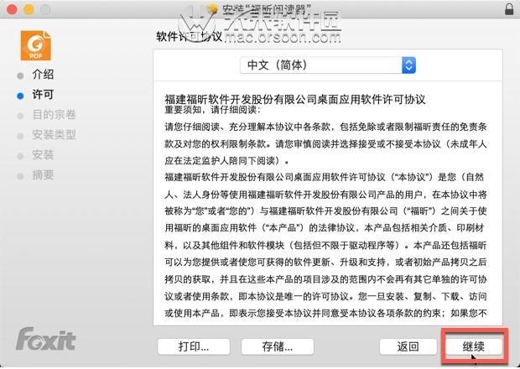Select the 安装 step in sidebar
The image size is (520, 369).
coord(43,155)
